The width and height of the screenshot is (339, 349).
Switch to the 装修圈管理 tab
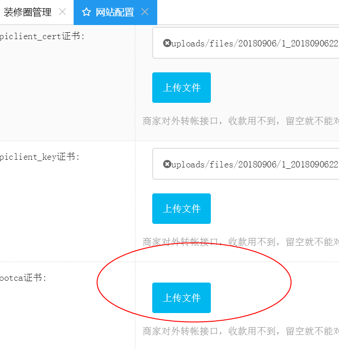[x=28, y=12]
